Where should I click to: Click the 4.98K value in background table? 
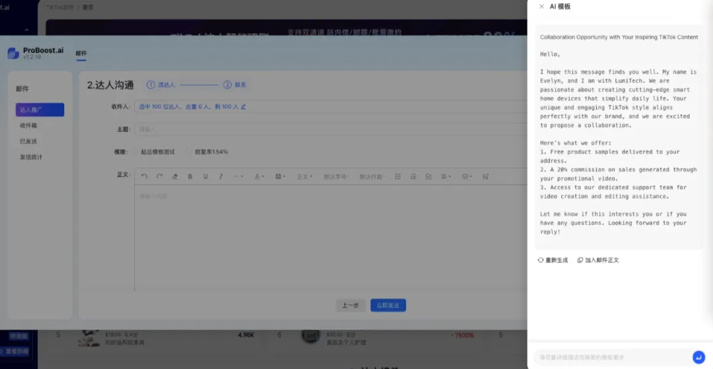point(246,335)
